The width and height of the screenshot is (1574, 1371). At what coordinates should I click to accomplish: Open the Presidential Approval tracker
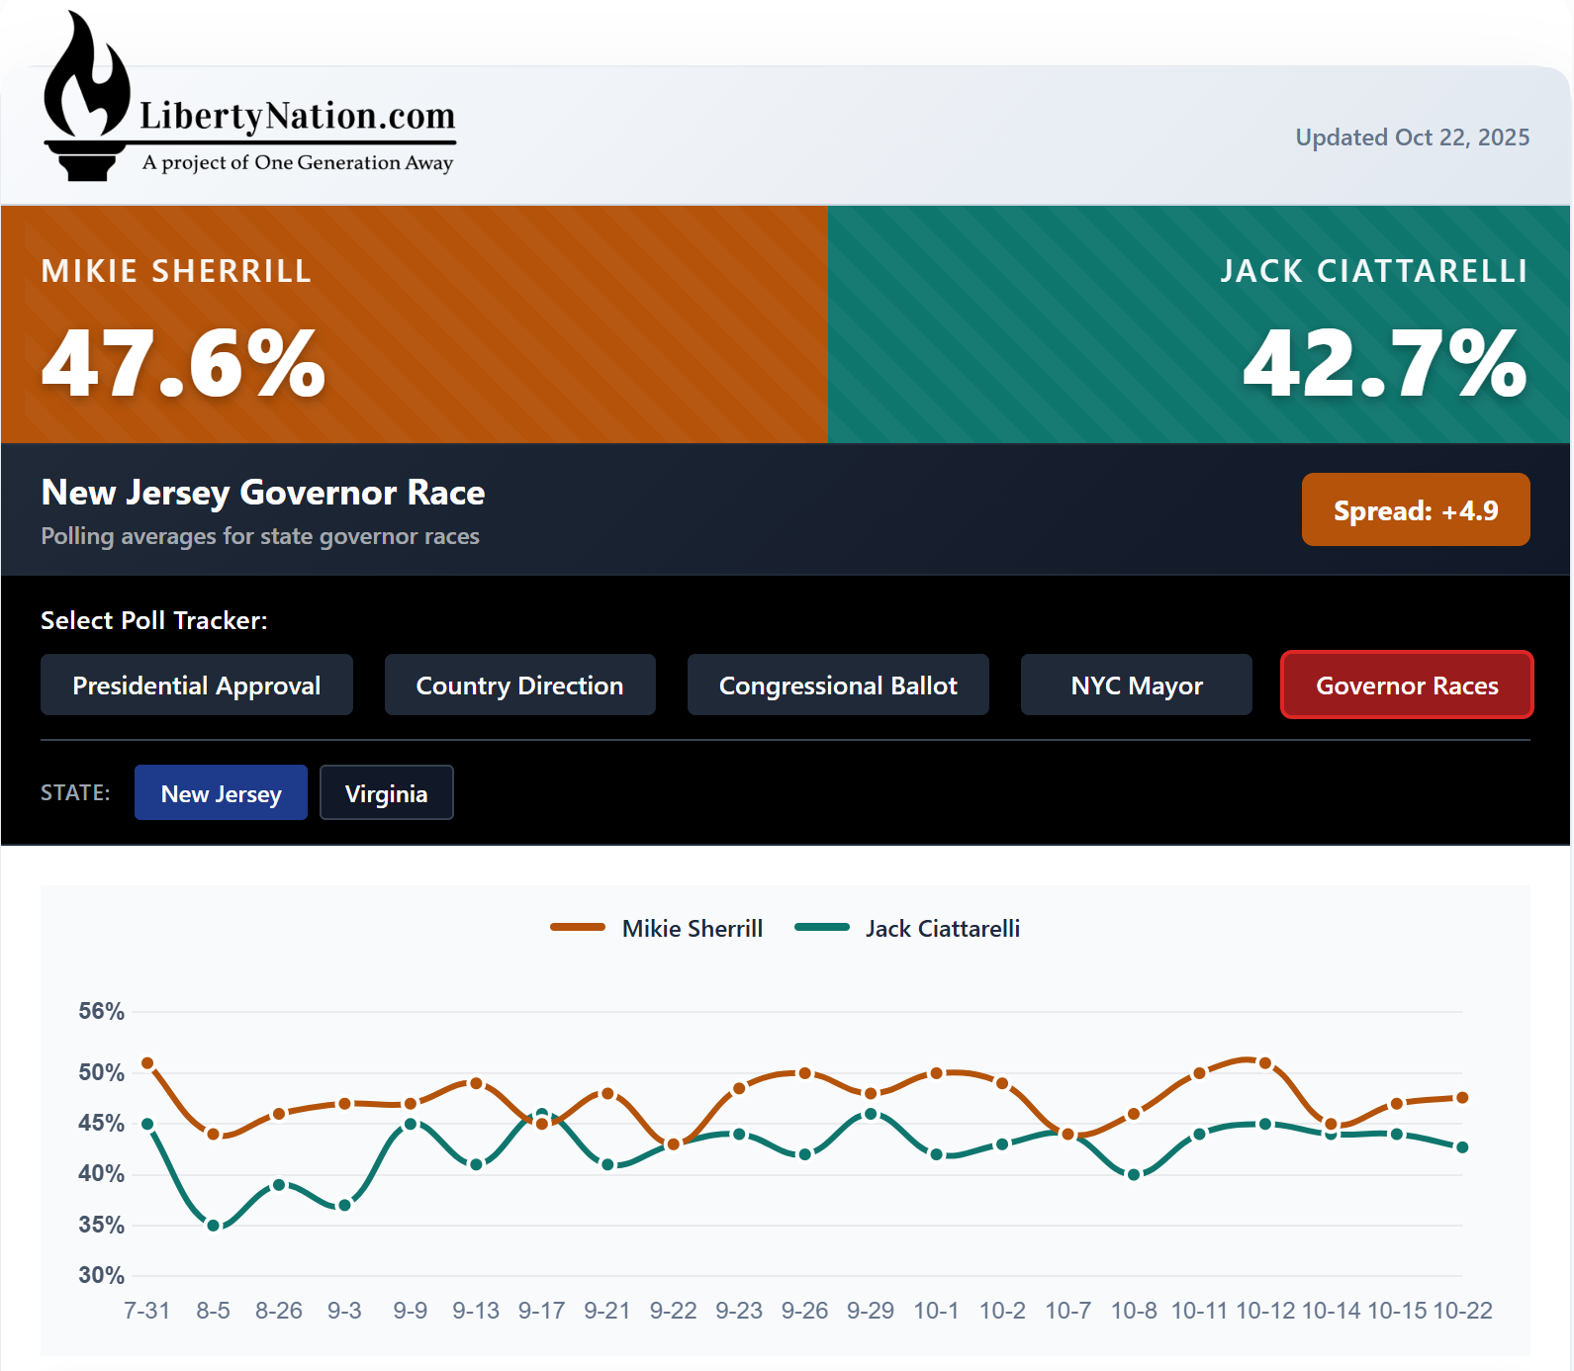pos(196,685)
